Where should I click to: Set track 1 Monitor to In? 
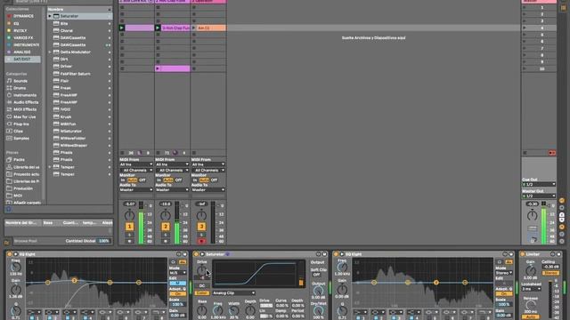(x=123, y=180)
